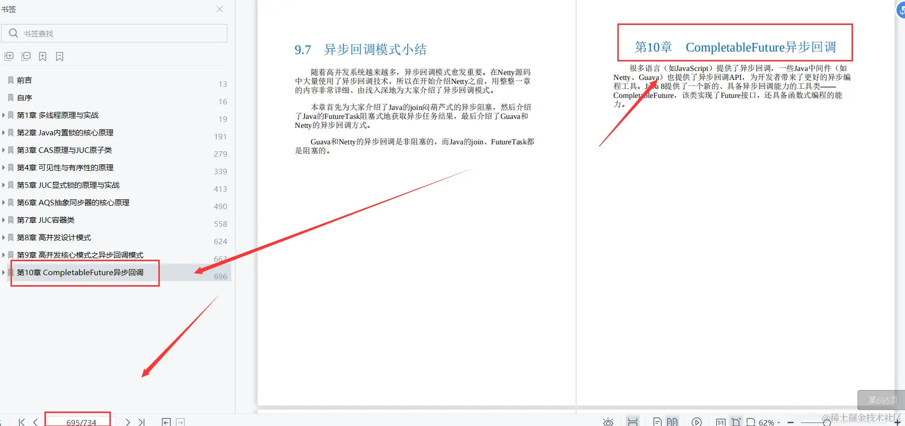
Task: Click page number 191 in bookmarks
Action: tap(220, 136)
